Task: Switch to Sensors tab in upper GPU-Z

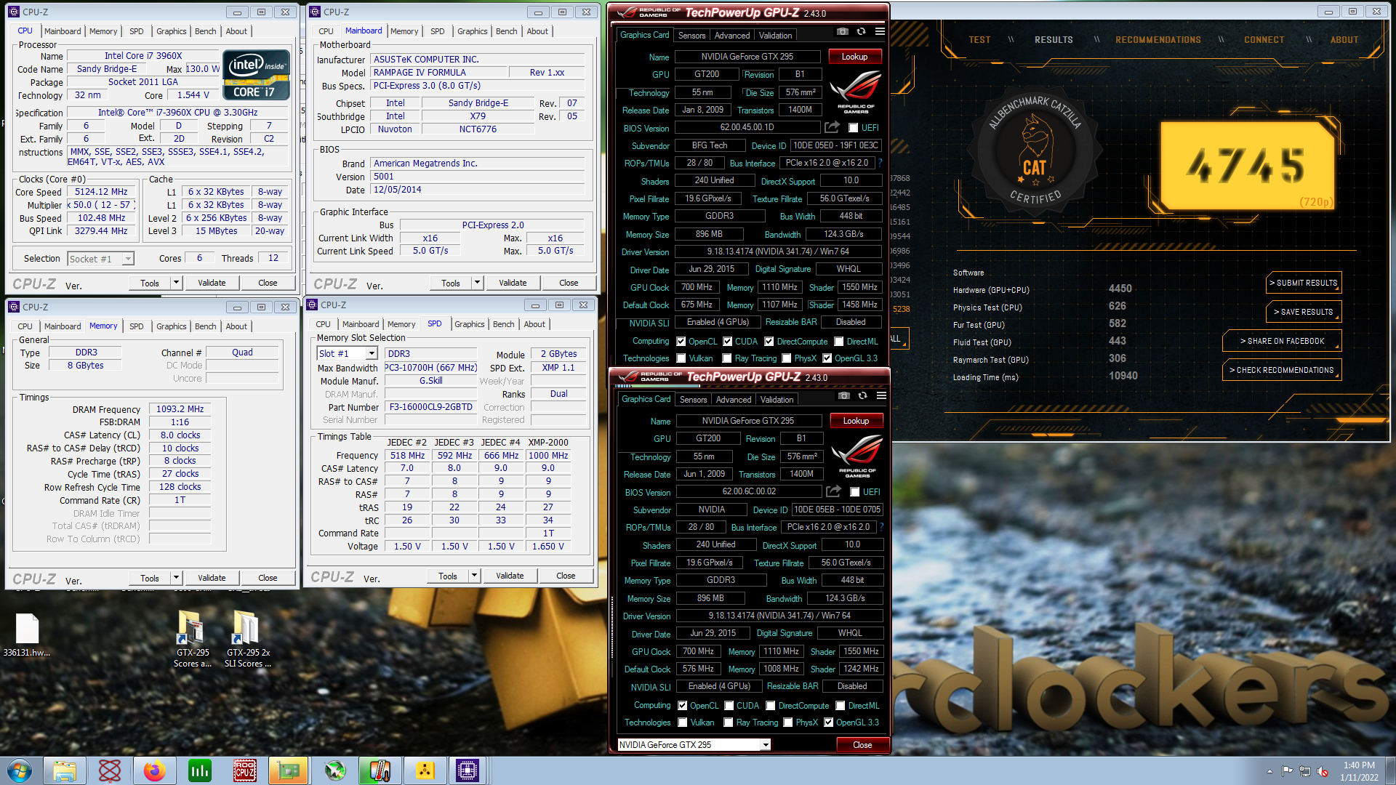Action: coord(691,35)
